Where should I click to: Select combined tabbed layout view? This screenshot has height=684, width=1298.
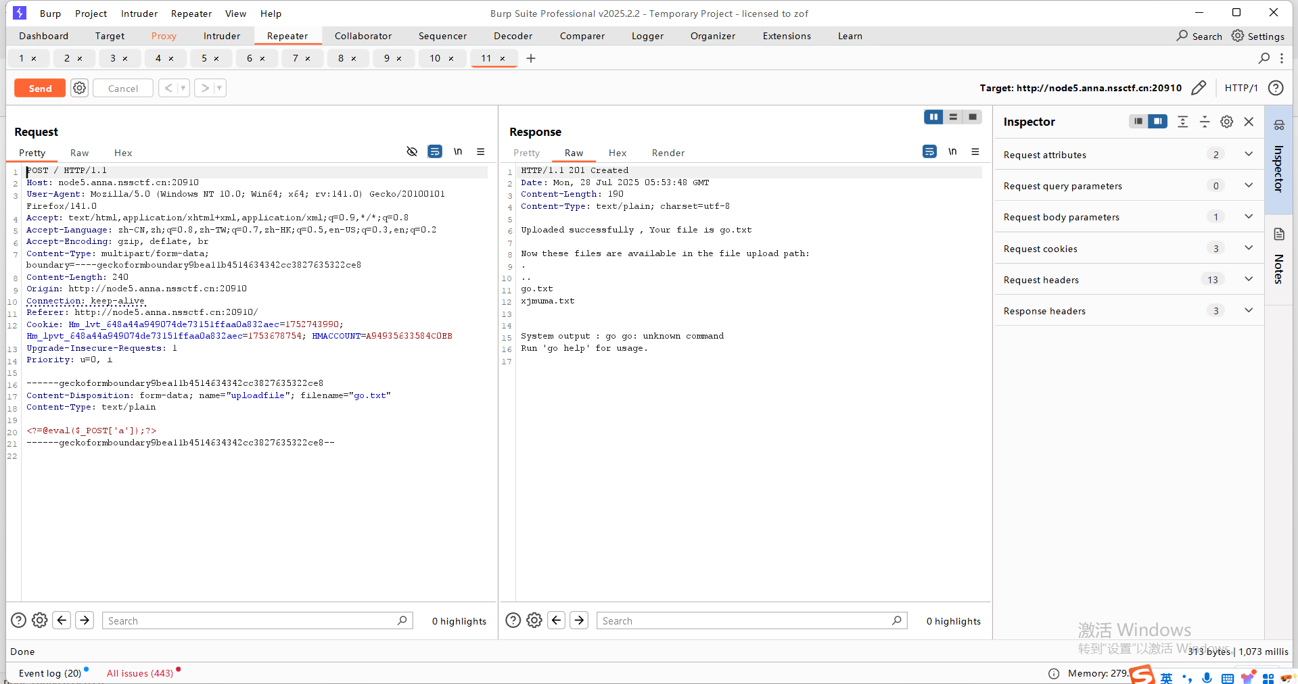point(973,117)
